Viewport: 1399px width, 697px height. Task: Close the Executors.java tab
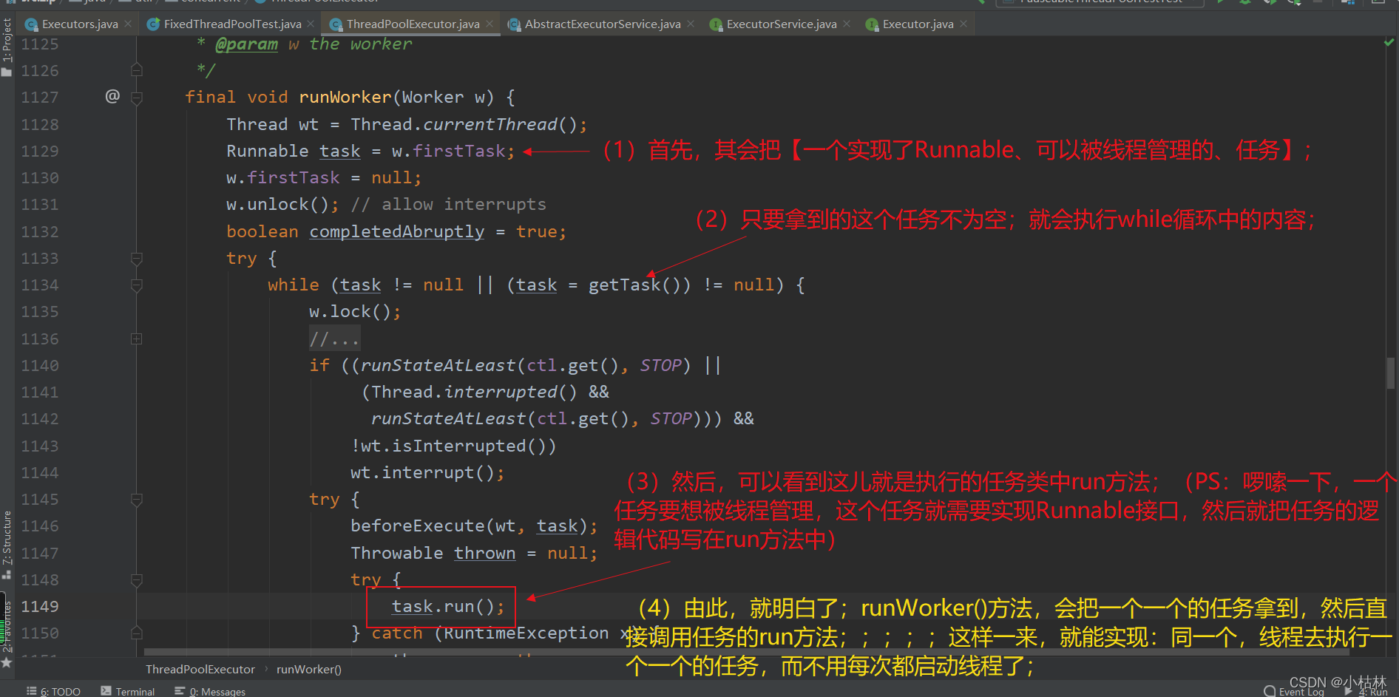(128, 24)
